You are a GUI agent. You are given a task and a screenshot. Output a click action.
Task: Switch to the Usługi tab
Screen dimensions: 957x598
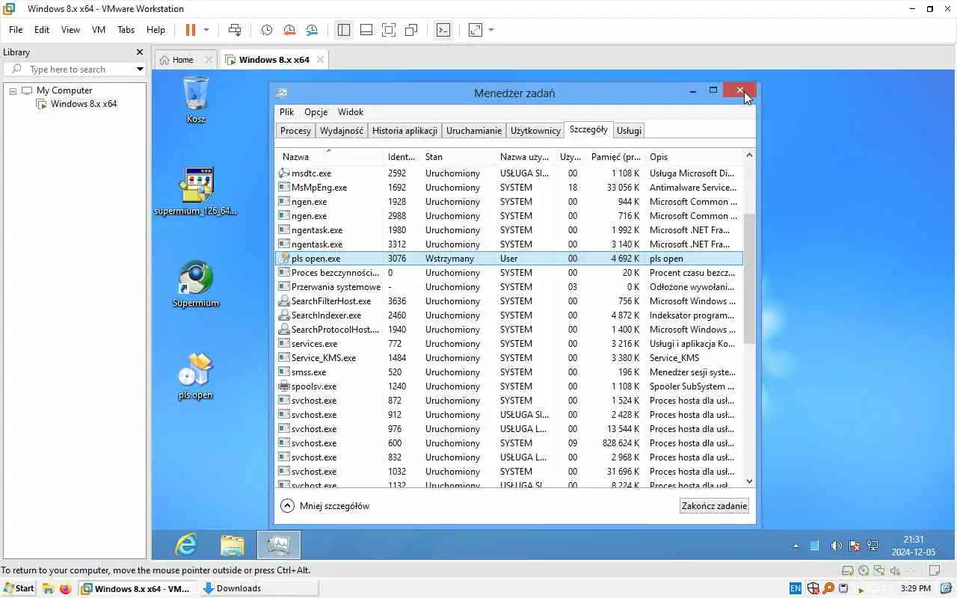point(629,130)
